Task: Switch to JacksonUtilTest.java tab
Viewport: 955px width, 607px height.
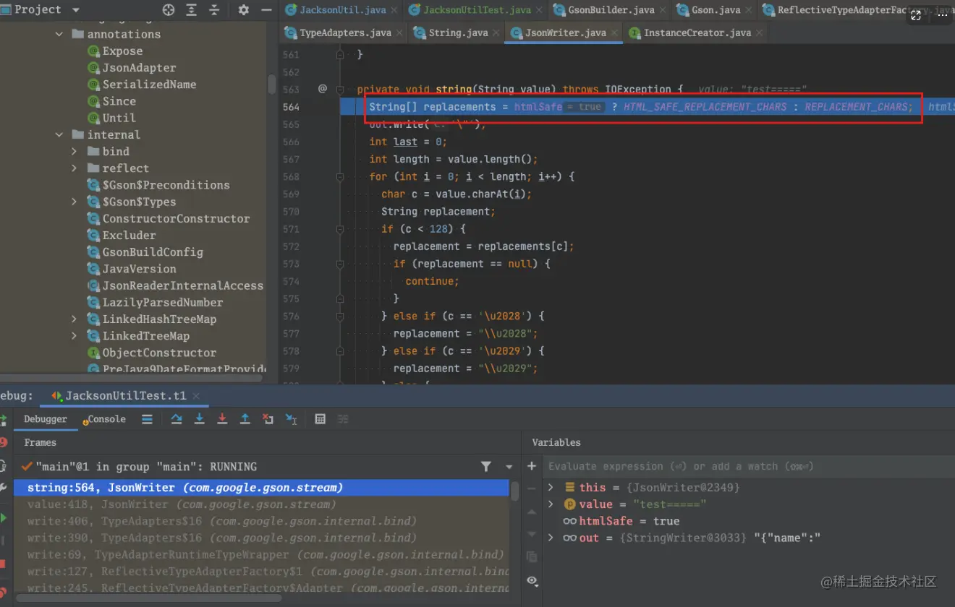Action: pyautogui.click(x=477, y=10)
